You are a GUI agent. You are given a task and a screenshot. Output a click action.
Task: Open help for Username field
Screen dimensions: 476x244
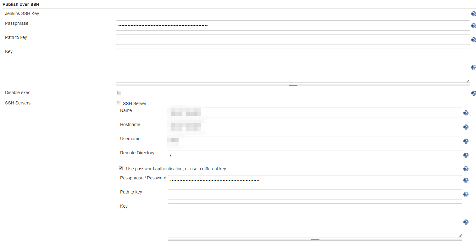coord(466,141)
